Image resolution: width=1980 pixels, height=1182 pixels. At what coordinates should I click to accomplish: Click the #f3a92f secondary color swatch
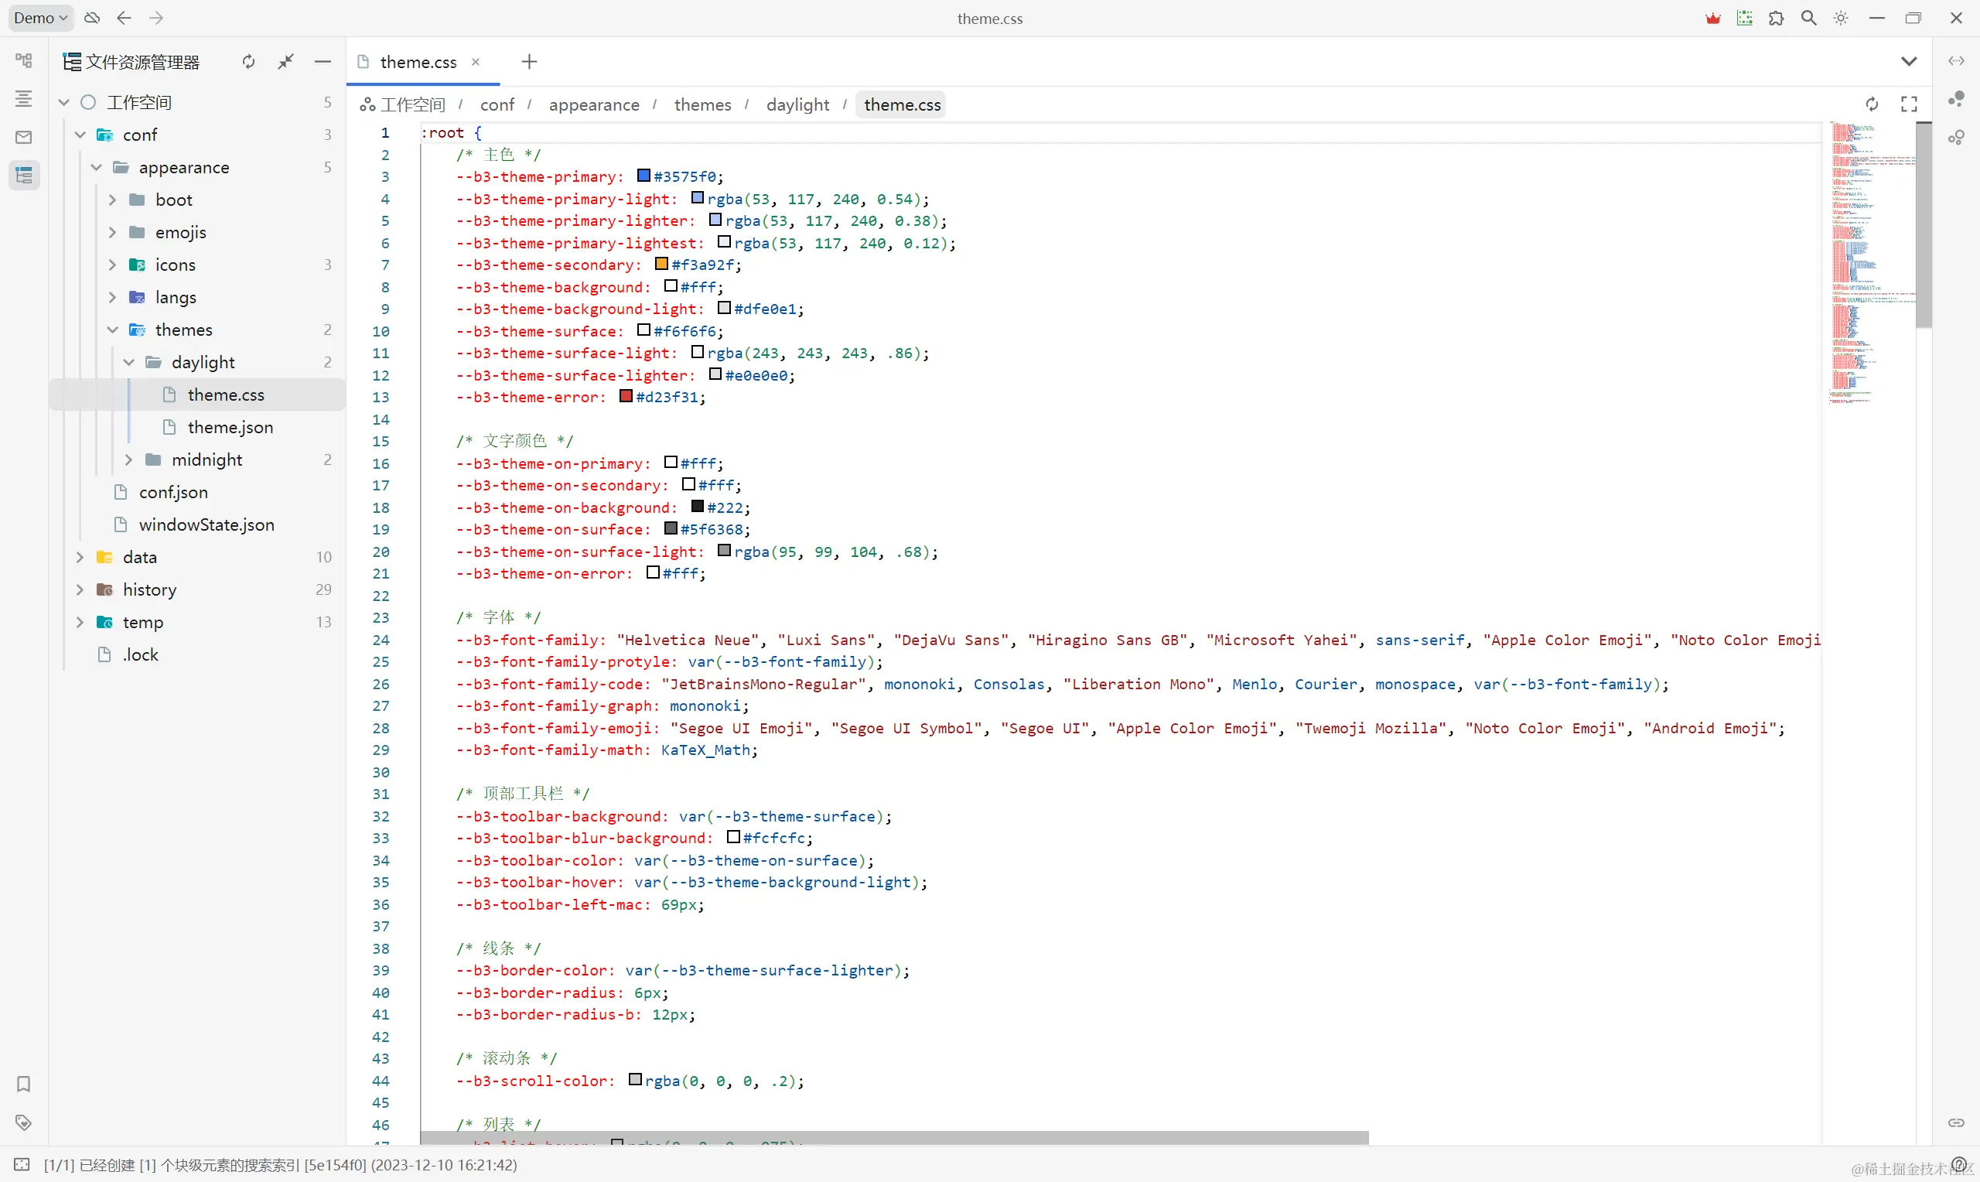point(661,264)
